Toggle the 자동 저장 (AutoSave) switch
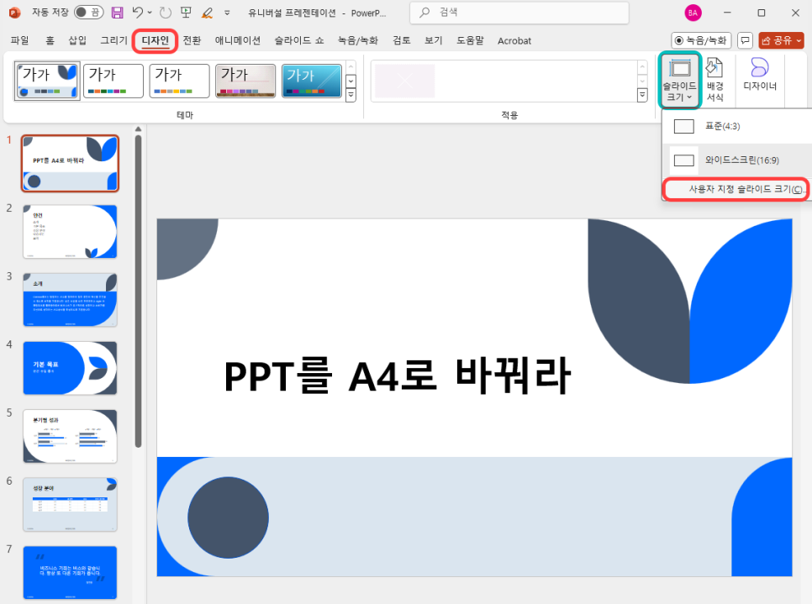The image size is (812, 604). [x=80, y=12]
